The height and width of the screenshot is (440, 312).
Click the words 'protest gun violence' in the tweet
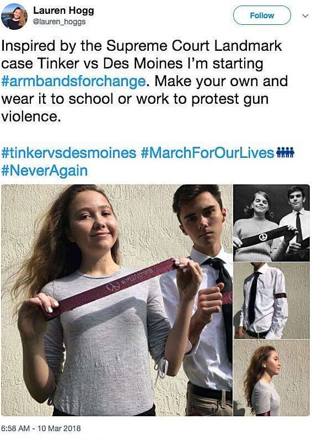click(x=135, y=108)
